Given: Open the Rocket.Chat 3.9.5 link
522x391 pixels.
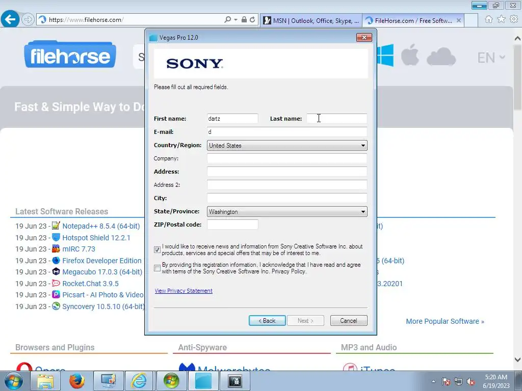Looking at the screenshot, I should pyautogui.click(x=90, y=284).
